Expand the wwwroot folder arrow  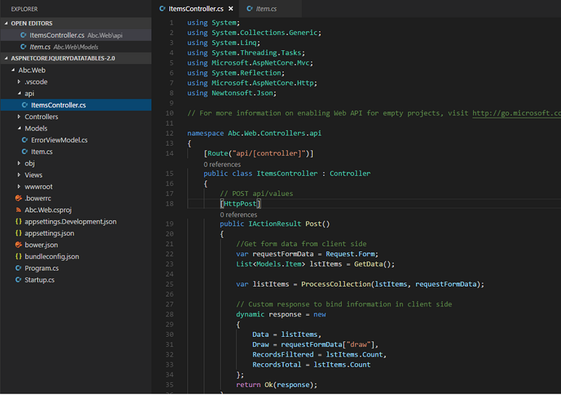[x=19, y=187]
